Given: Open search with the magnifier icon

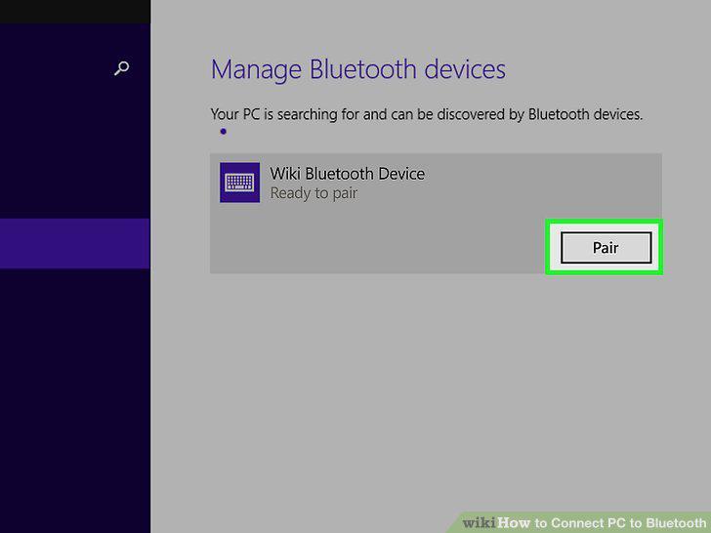Looking at the screenshot, I should point(121,68).
